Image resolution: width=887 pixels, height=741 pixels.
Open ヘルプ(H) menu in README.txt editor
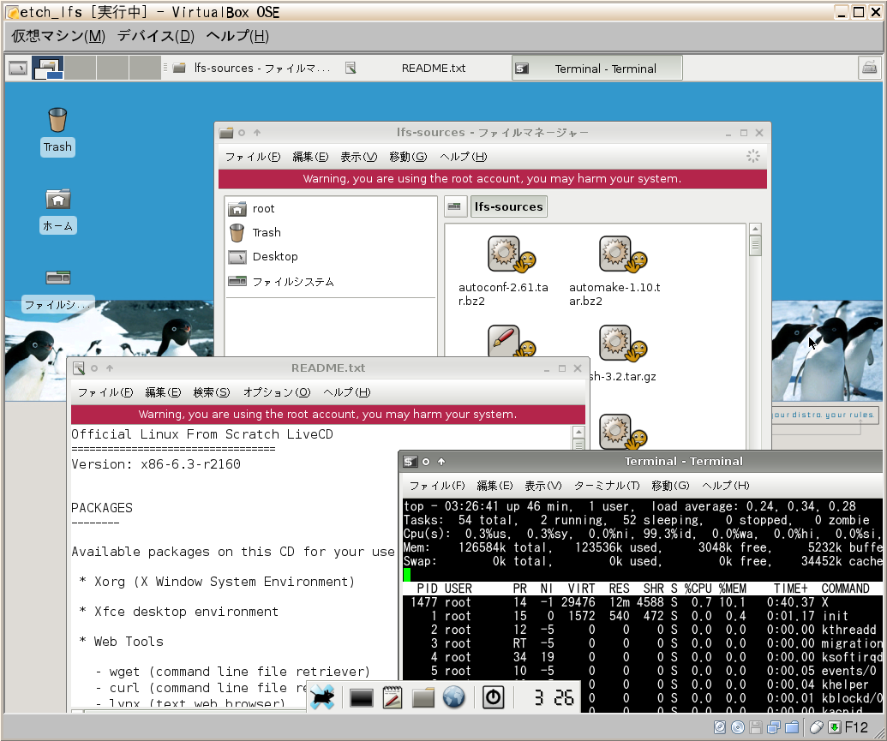(347, 392)
